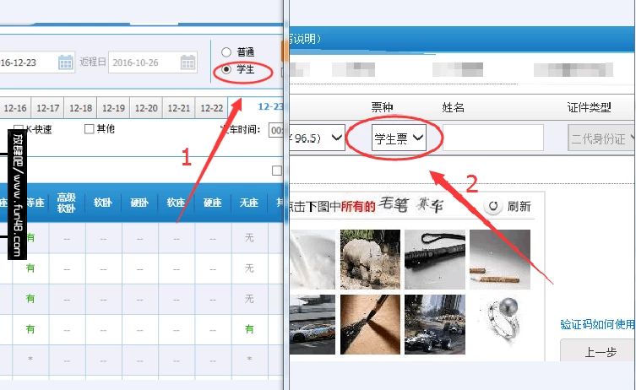Screen dimensions: 636x390
Task: Click the captcha refresh icon
Action: [492, 206]
